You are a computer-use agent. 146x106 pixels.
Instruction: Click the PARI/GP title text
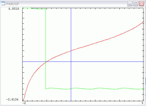click(13, 4)
